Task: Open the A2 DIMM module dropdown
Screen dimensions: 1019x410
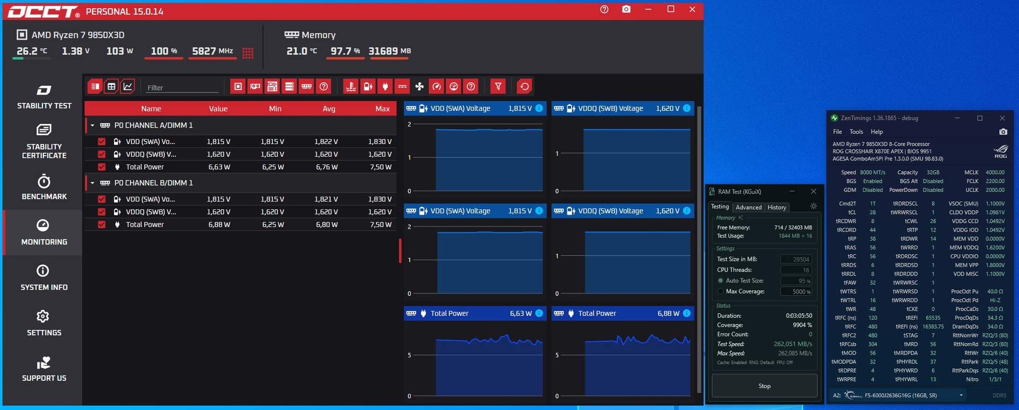Action: (961, 395)
